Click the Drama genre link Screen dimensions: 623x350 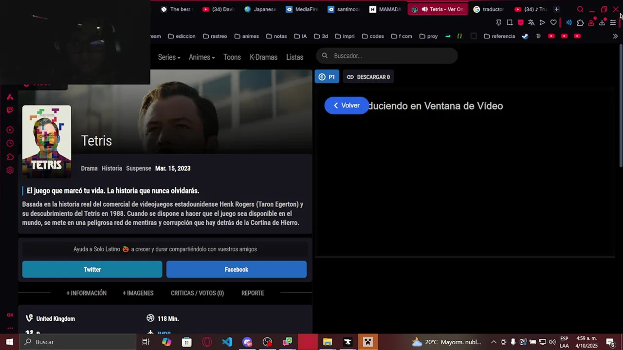tap(89, 168)
